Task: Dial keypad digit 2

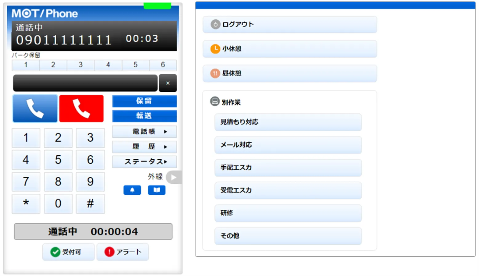Action: 58,138
